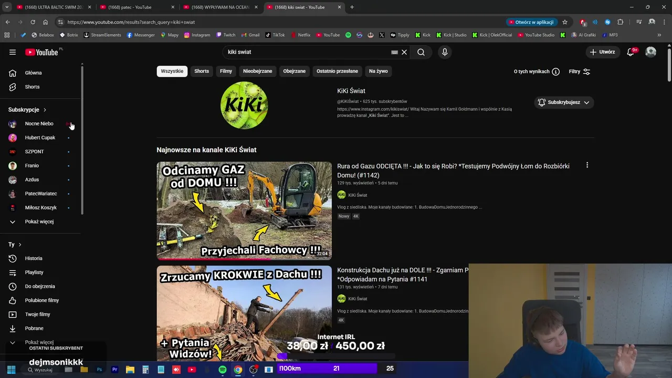Expand Subskrypcje section chevron
The width and height of the screenshot is (672, 378).
[x=45, y=110]
